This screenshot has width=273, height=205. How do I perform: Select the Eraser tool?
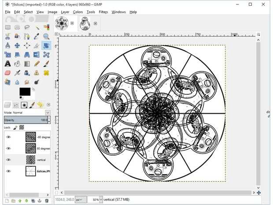coord(7,73)
